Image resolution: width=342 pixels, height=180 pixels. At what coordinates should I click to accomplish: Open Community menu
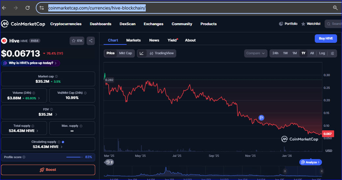click(x=182, y=24)
